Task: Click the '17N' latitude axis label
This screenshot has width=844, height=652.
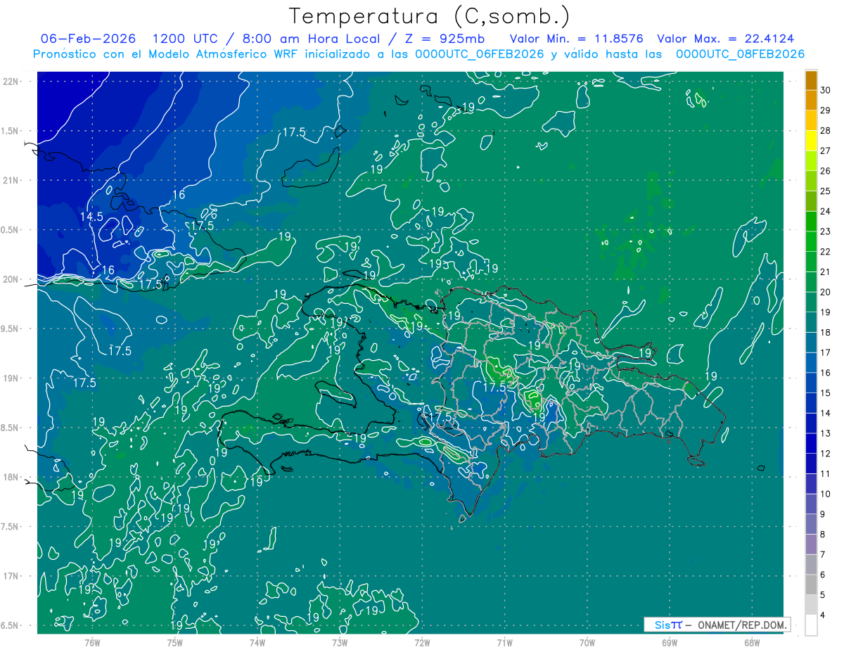Action: 11,576
